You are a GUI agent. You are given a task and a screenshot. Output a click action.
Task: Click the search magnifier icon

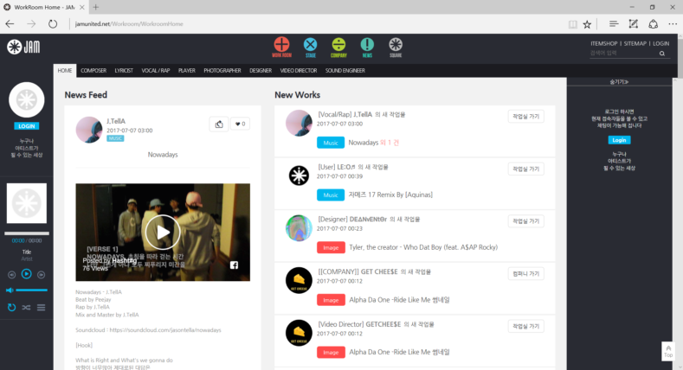pyautogui.click(x=662, y=54)
